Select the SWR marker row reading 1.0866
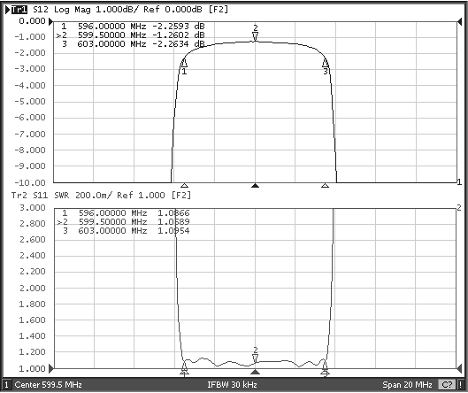Viewport: 468px width, 393px height. tap(126, 213)
